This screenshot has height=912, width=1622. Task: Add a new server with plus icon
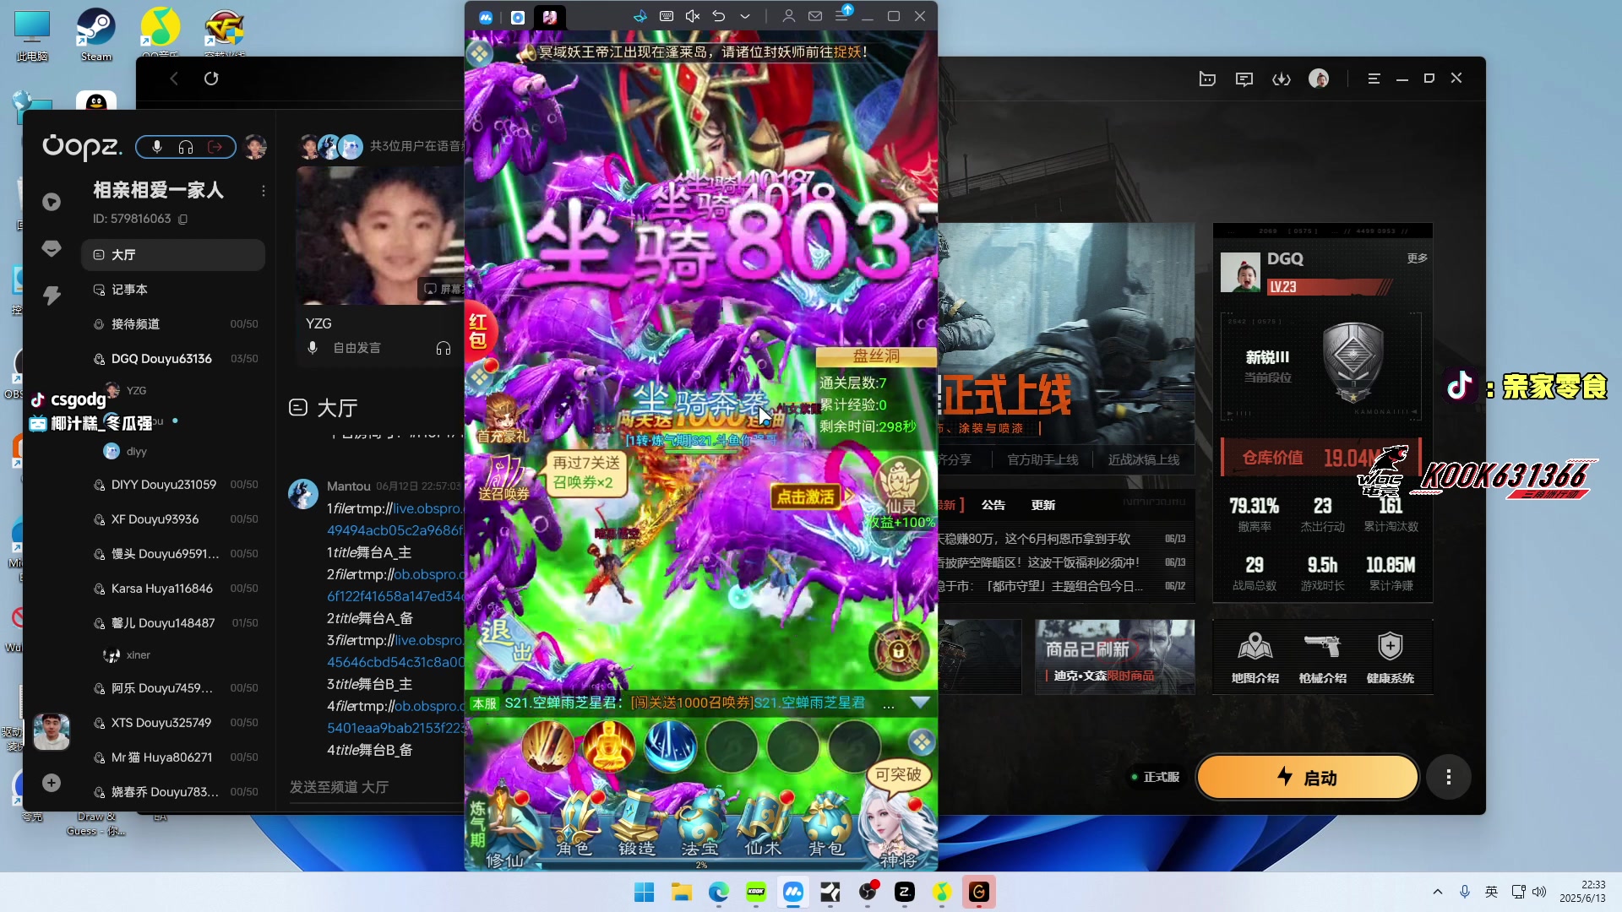pyautogui.click(x=52, y=783)
